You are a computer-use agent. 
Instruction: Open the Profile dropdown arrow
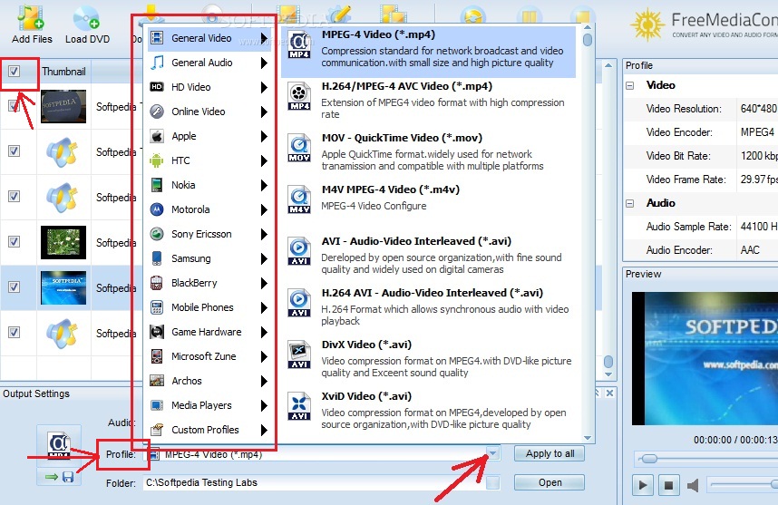coord(492,453)
